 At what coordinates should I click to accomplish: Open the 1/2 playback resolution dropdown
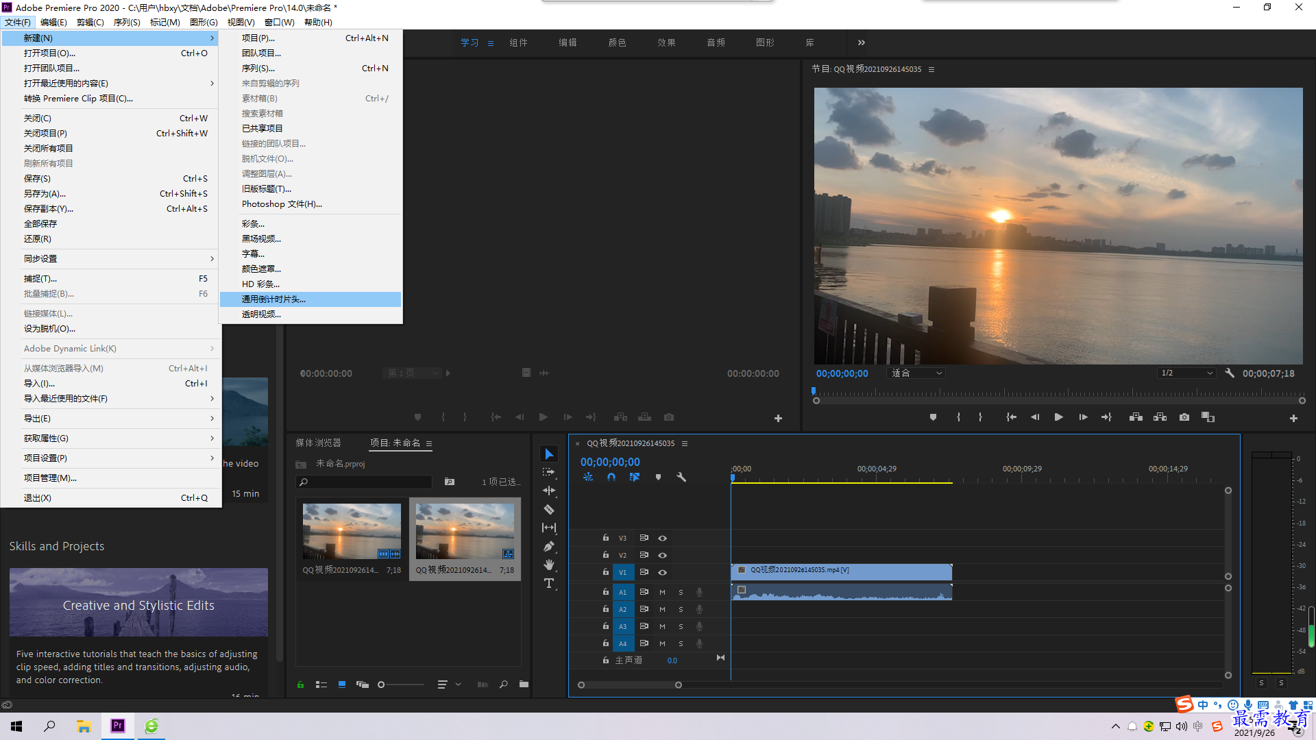[x=1186, y=373]
